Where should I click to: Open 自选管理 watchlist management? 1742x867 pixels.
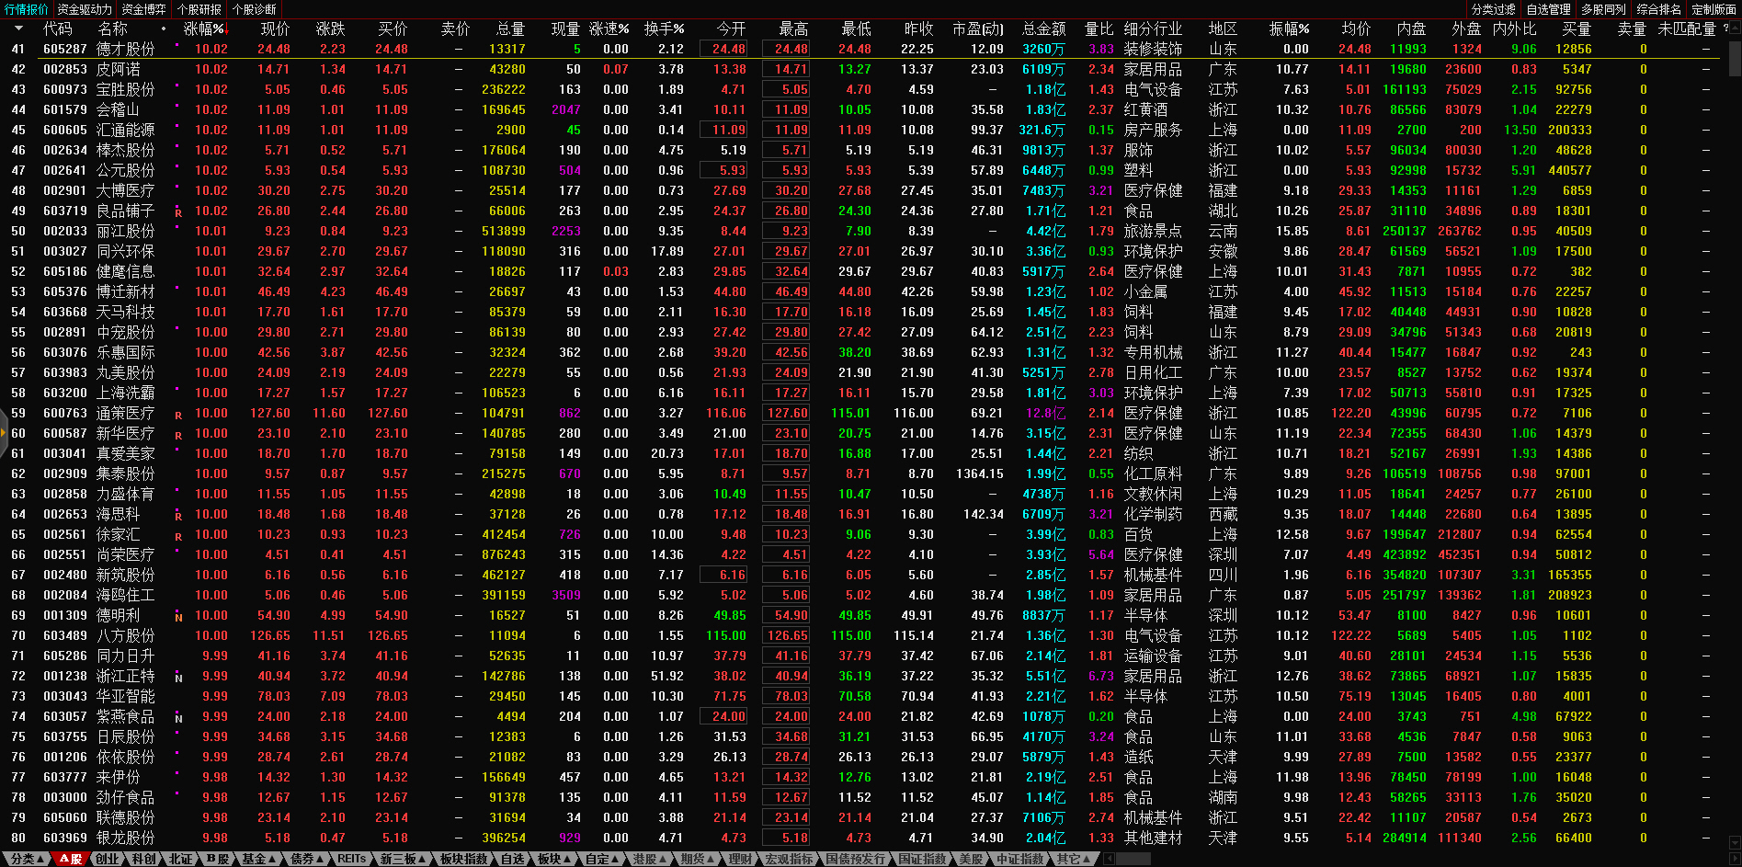click(x=1548, y=9)
